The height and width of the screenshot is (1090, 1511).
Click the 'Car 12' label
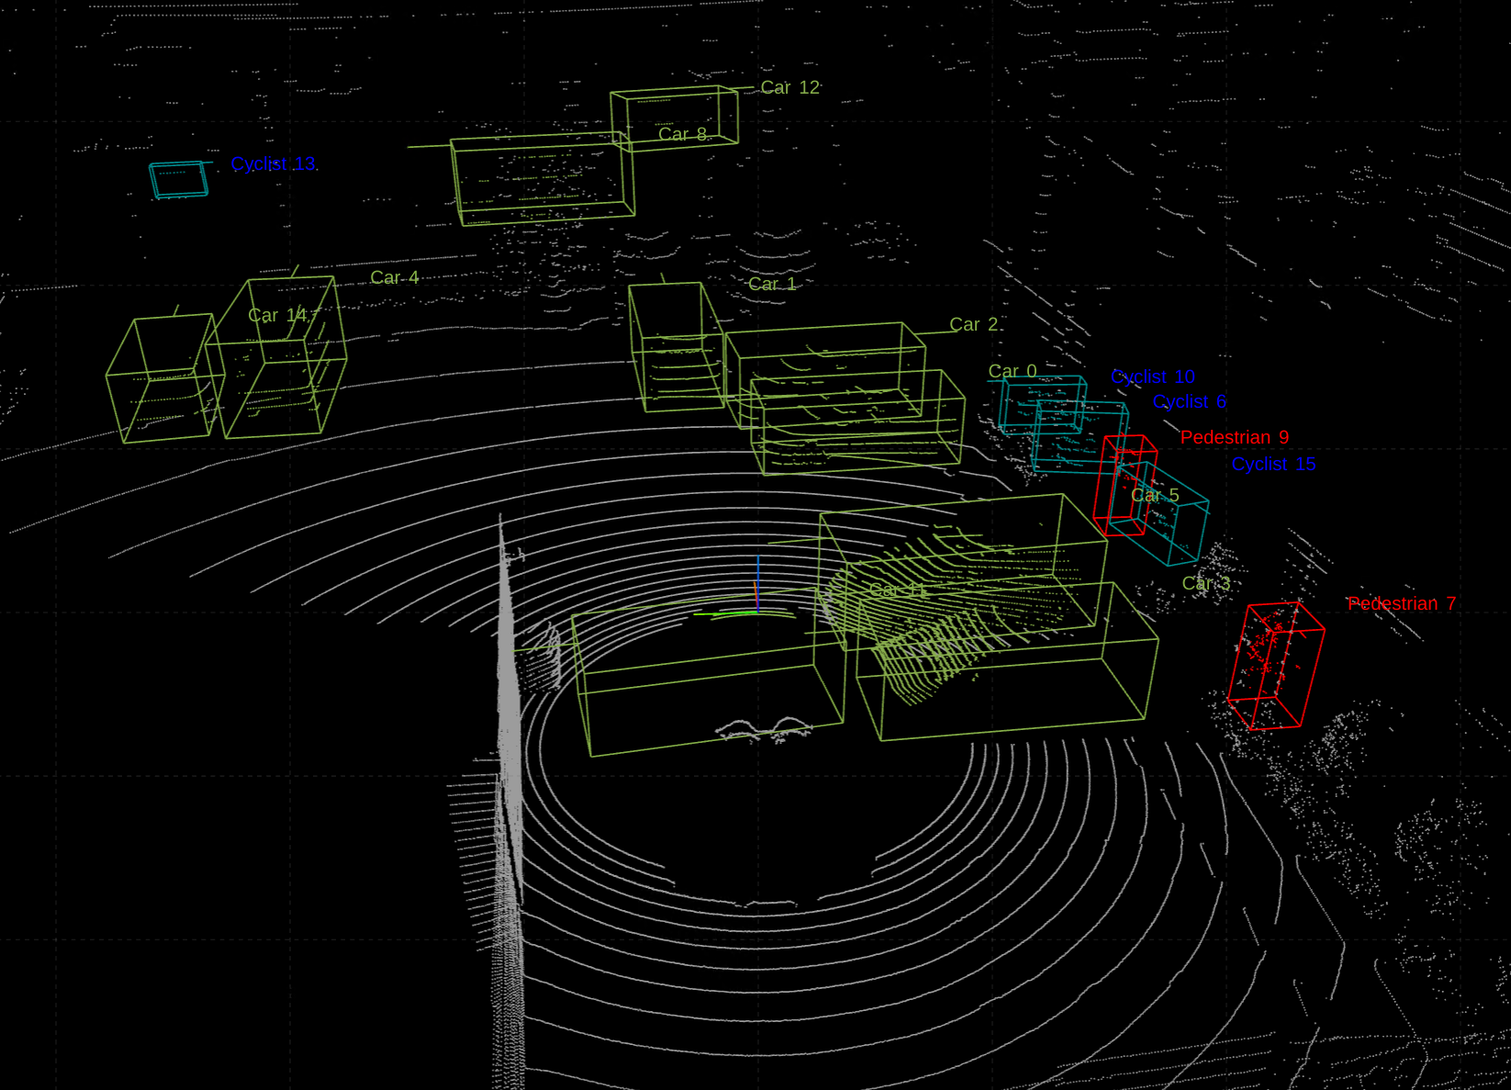[789, 87]
